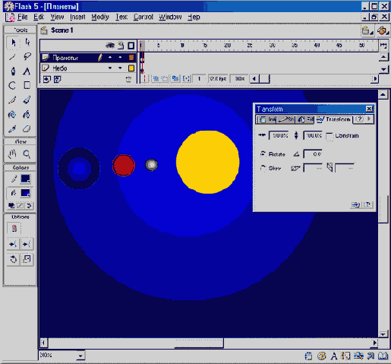Select the Lasso tool
Viewport: 391px width, 364px height.
tap(27, 56)
